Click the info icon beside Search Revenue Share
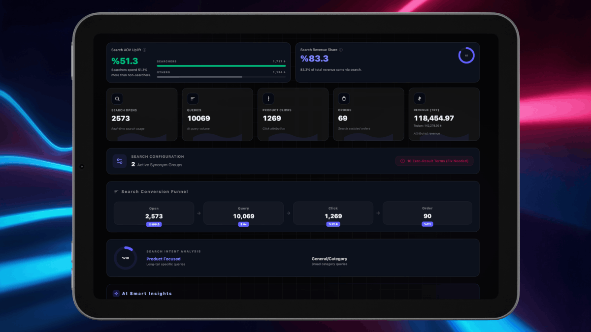591x332 pixels. click(x=341, y=49)
